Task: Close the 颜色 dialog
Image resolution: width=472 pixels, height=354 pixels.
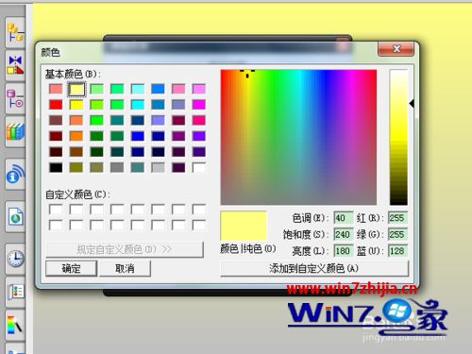Action: [396, 49]
